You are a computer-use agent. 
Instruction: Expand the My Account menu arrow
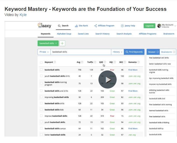[x=175, y=26]
